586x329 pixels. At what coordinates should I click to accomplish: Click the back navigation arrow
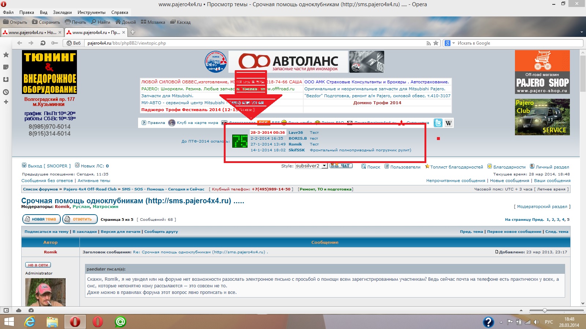(x=20, y=43)
